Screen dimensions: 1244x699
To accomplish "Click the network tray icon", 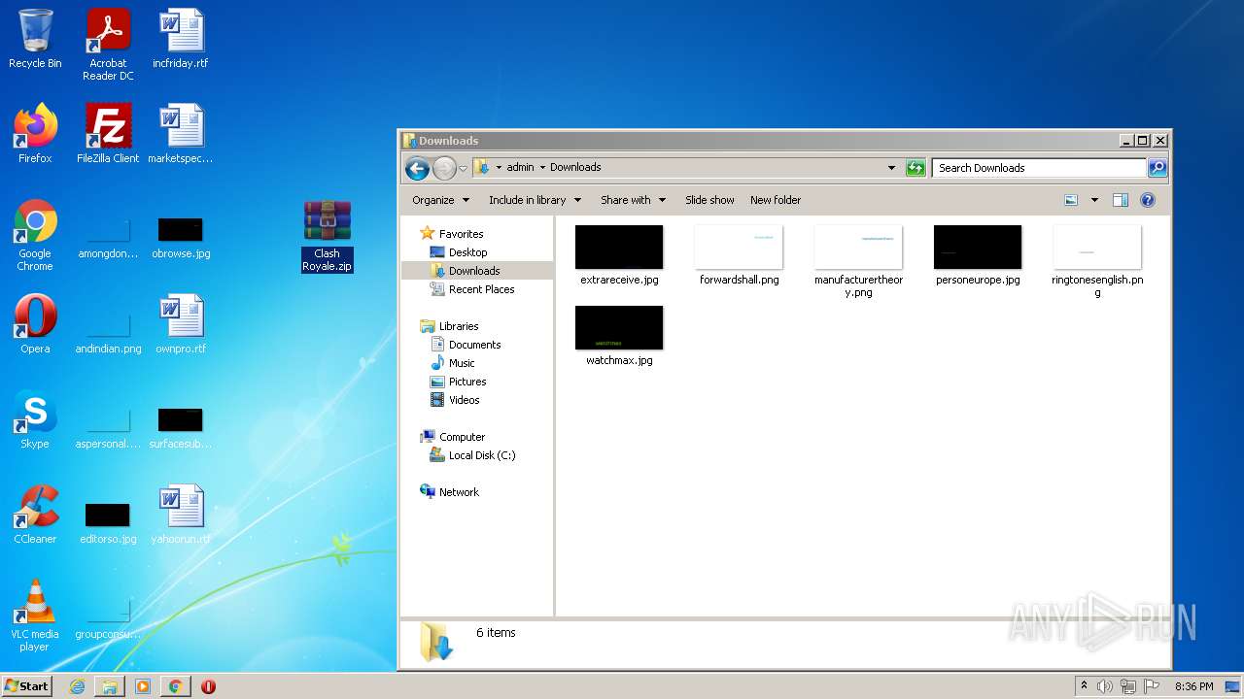I will [1128, 686].
